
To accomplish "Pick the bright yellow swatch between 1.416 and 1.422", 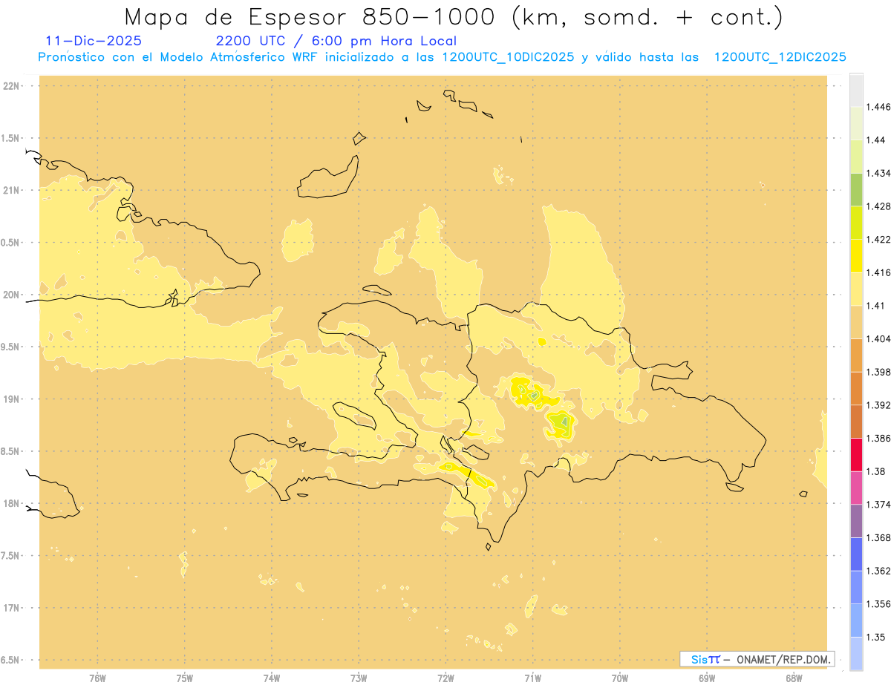I will tap(856, 255).
